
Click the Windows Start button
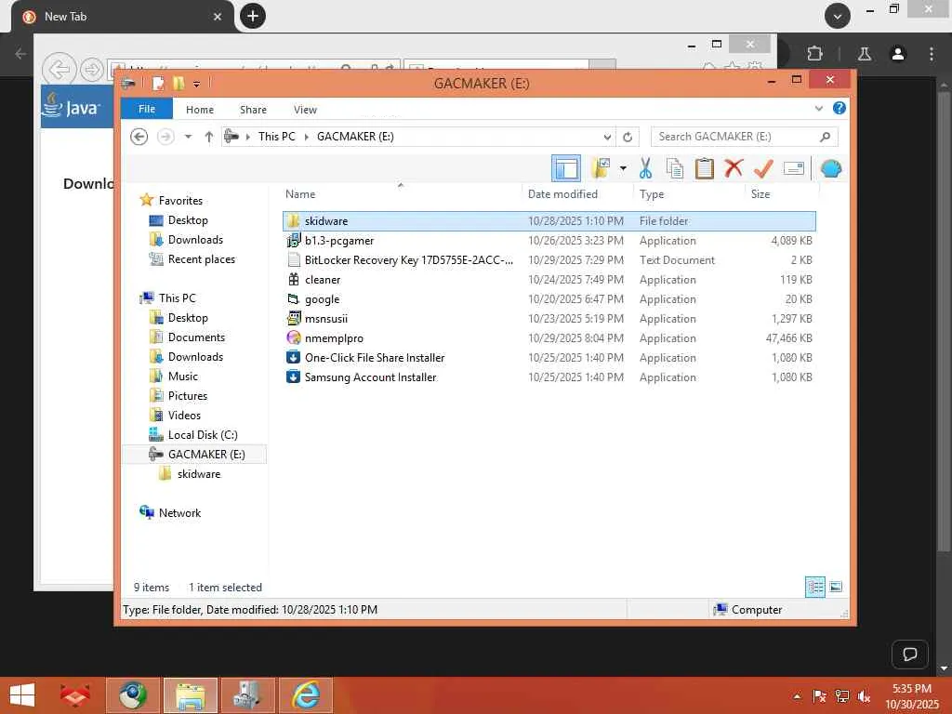click(x=22, y=695)
